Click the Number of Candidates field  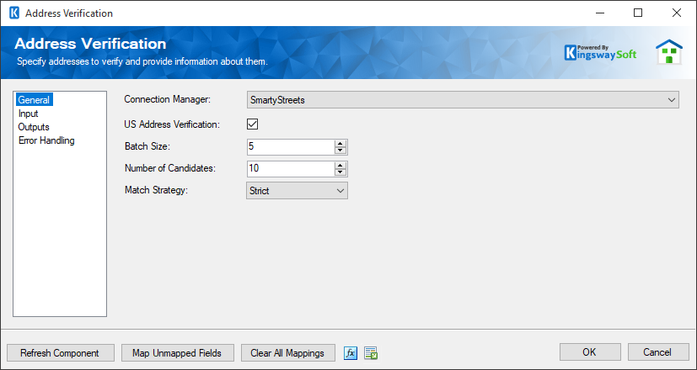tap(291, 169)
